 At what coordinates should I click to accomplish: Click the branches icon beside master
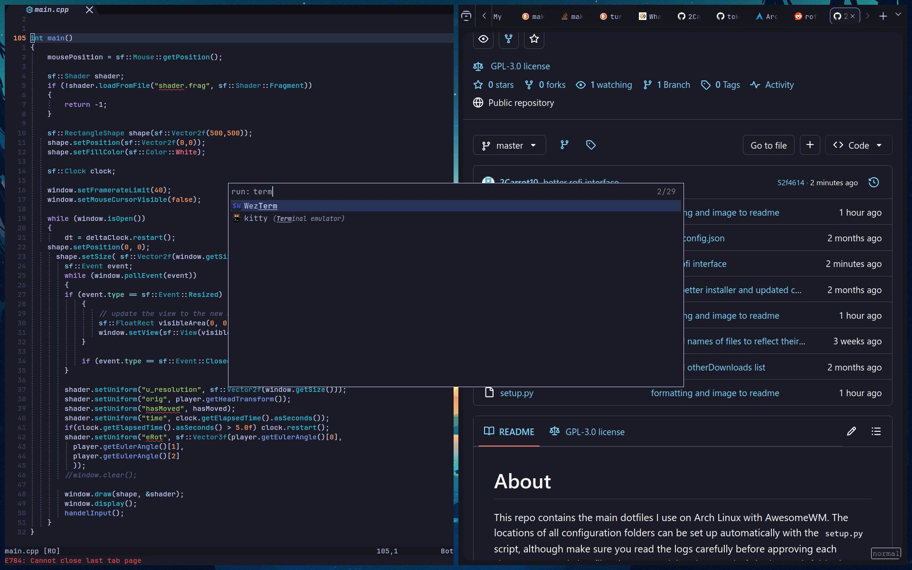pos(564,145)
